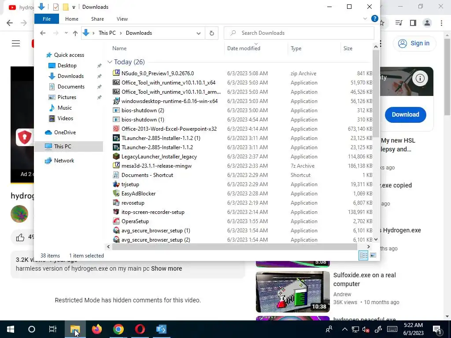The width and height of the screenshot is (451, 338).
Task: Click the refresh button beside the address bar
Action: point(212,33)
